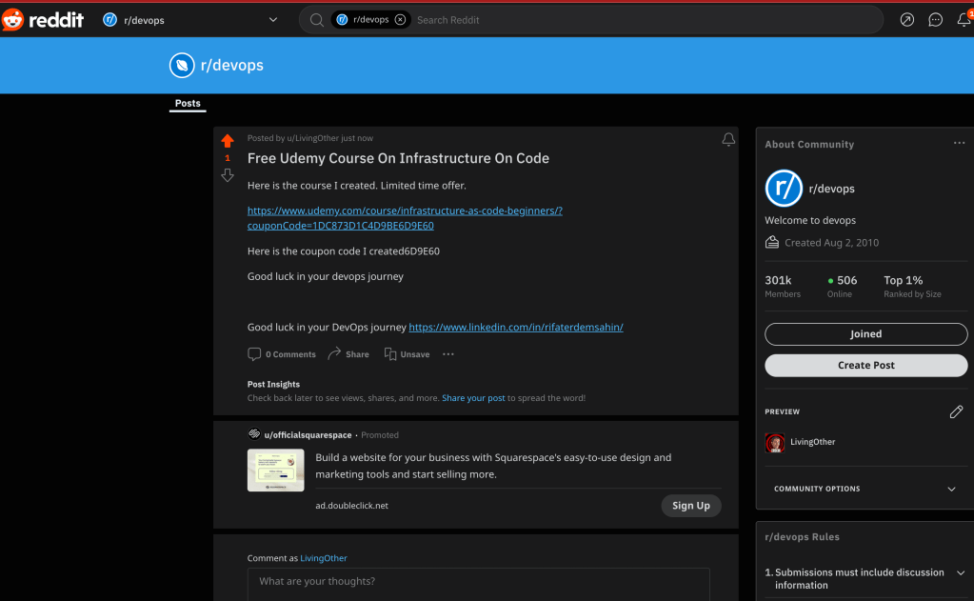This screenshot has width=974, height=601.
Task: Click the Created Aug 2, 2010 text
Action: click(x=832, y=242)
